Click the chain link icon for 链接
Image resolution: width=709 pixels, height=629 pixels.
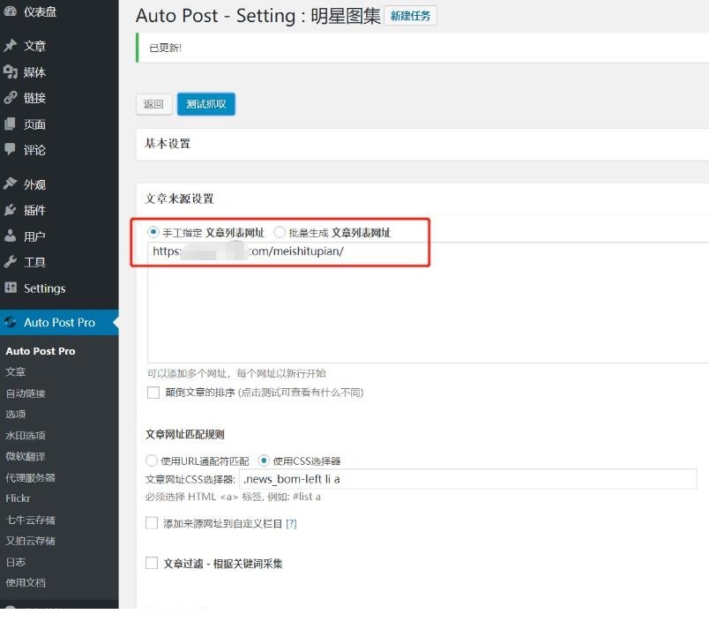(10, 97)
